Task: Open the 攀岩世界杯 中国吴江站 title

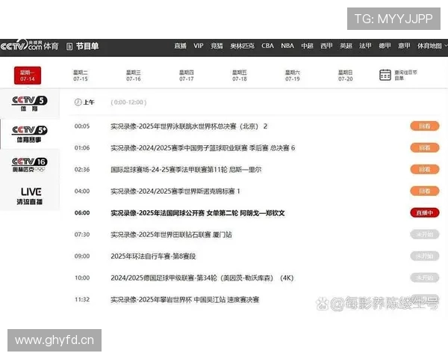Action: tap(185, 300)
